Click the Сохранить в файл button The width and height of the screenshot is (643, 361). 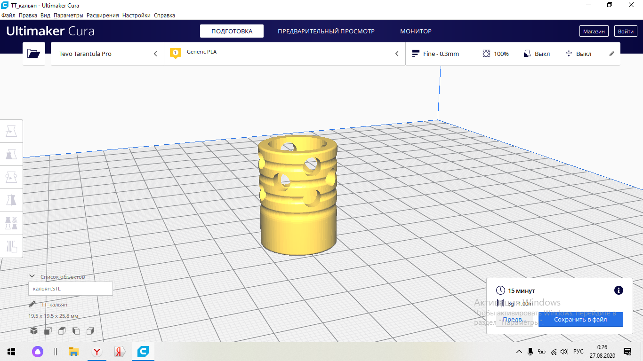point(580,320)
